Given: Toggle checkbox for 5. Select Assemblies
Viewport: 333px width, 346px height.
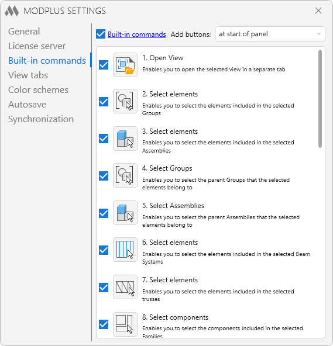Looking at the screenshot, I should pyautogui.click(x=104, y=213).
